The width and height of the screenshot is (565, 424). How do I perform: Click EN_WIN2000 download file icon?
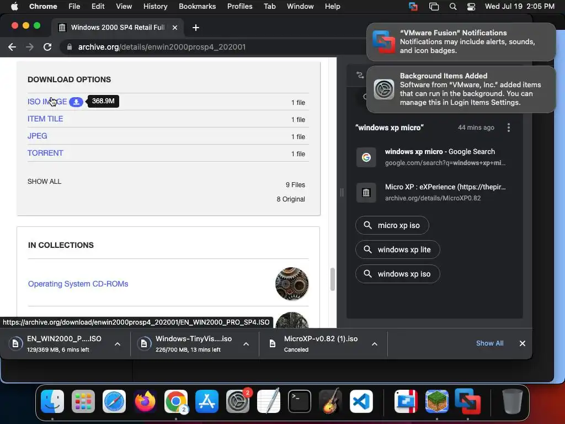click(15, 343)
